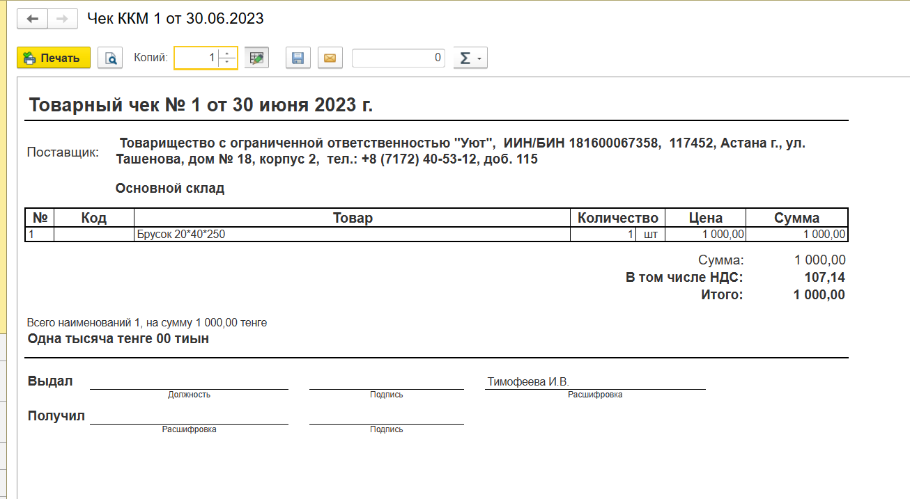The height and width of the screenshot is (499, 910).
Task: Decrease copies with the down stepper arrow
Action: (227, 63)
